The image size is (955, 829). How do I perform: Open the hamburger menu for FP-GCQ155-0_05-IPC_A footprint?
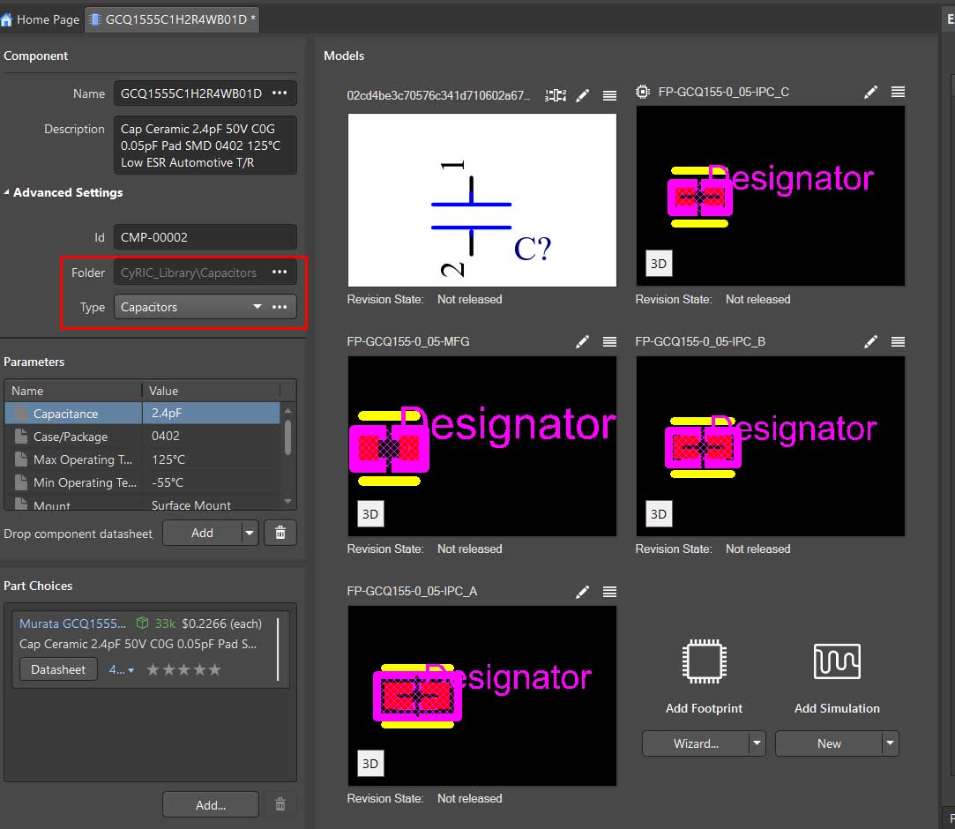[x=609, y=592]
